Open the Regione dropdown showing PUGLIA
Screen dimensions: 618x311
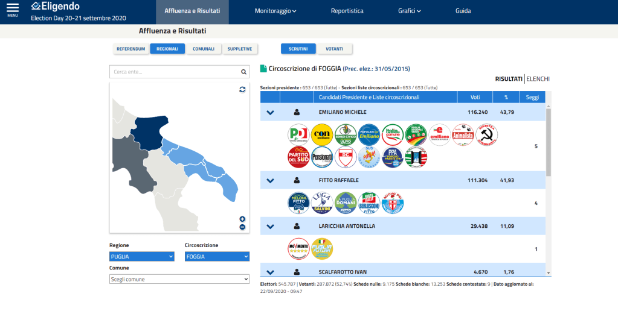pyautogui.click(x=141, y=257)
